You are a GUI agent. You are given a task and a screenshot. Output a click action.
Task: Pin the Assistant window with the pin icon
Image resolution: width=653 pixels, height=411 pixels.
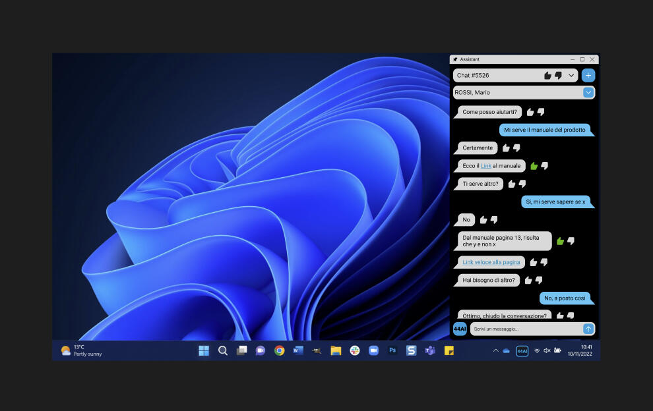(x=455, y=59)
